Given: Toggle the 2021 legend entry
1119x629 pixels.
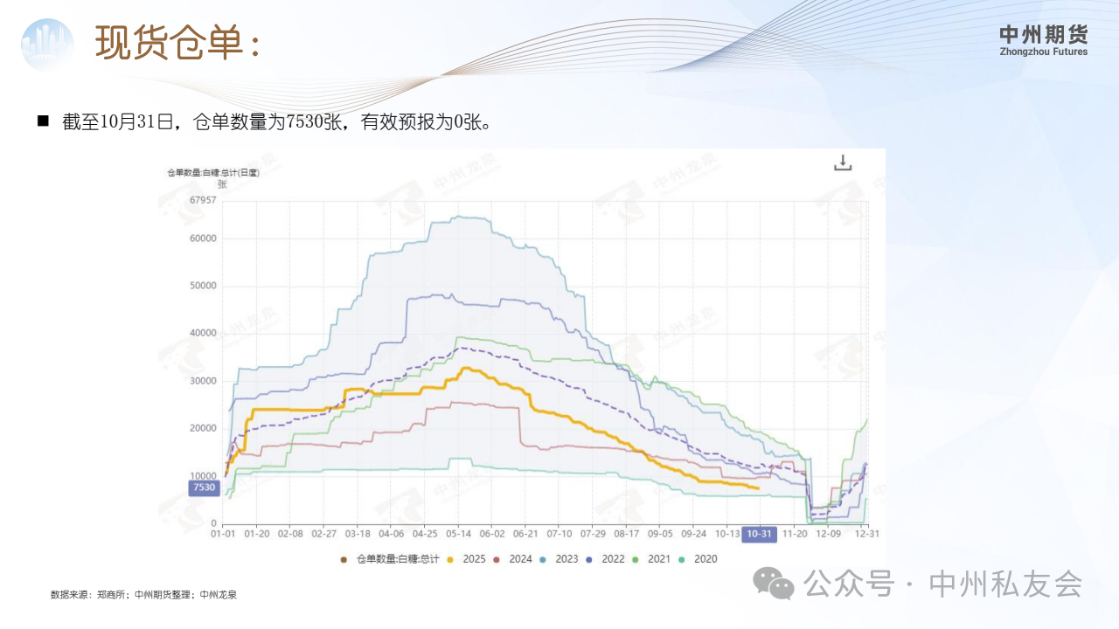Looking at the screenshot, I should click(651, 558).
